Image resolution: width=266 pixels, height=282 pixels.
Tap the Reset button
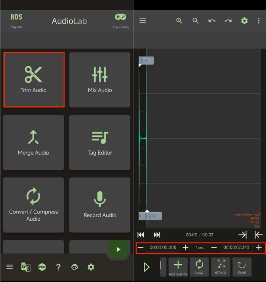(x=242, y=267)
